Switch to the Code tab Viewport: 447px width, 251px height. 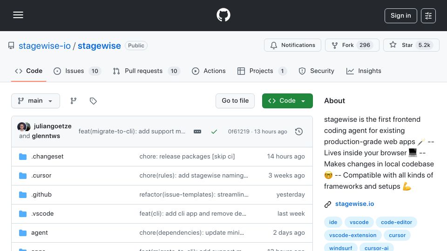(x=28, y=71)
